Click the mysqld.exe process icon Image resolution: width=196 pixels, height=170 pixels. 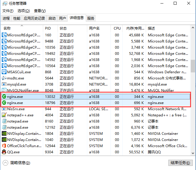(4, 84)
